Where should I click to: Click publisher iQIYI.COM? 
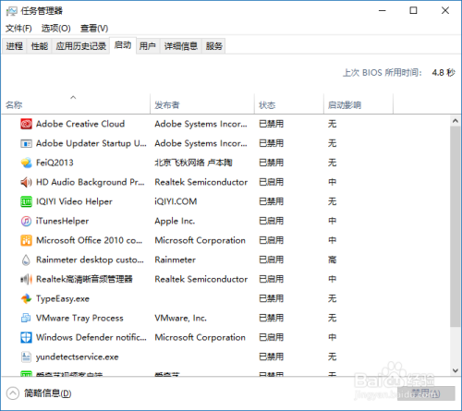tap(176, 201)
